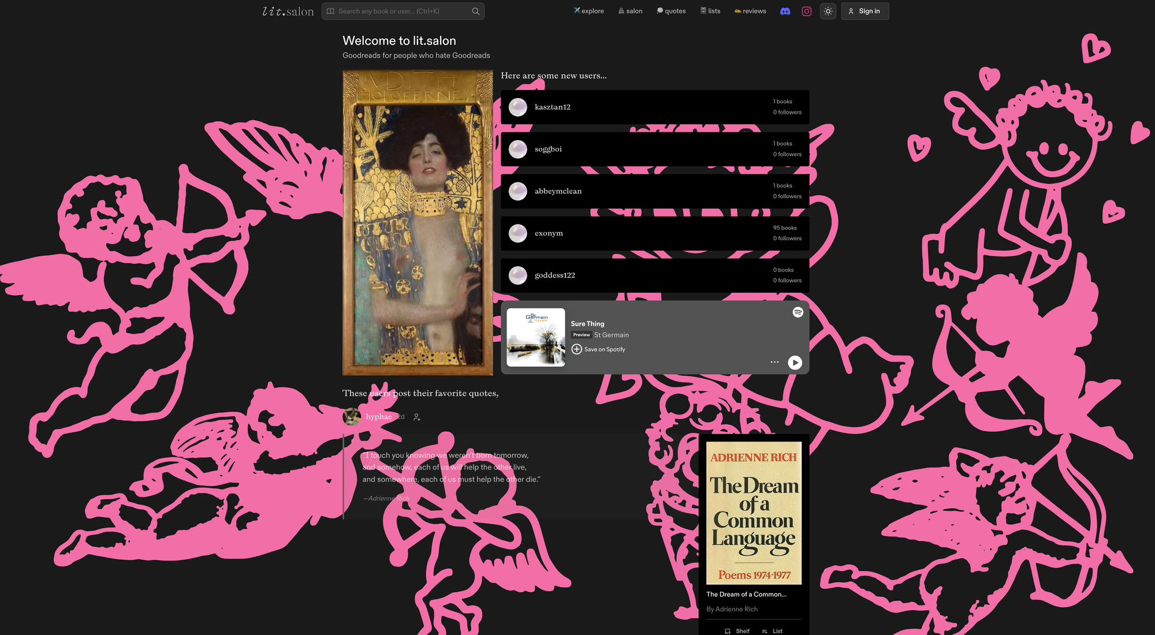Viewport: 1155px width, 635px height.
Task: Follow user hyphae with add-person icon
Action: [x=417, y=417]
